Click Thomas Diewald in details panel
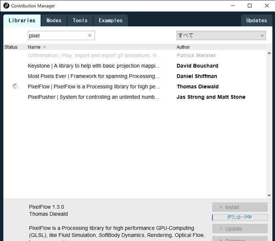The image size is (275, 241). pos(48,214)
